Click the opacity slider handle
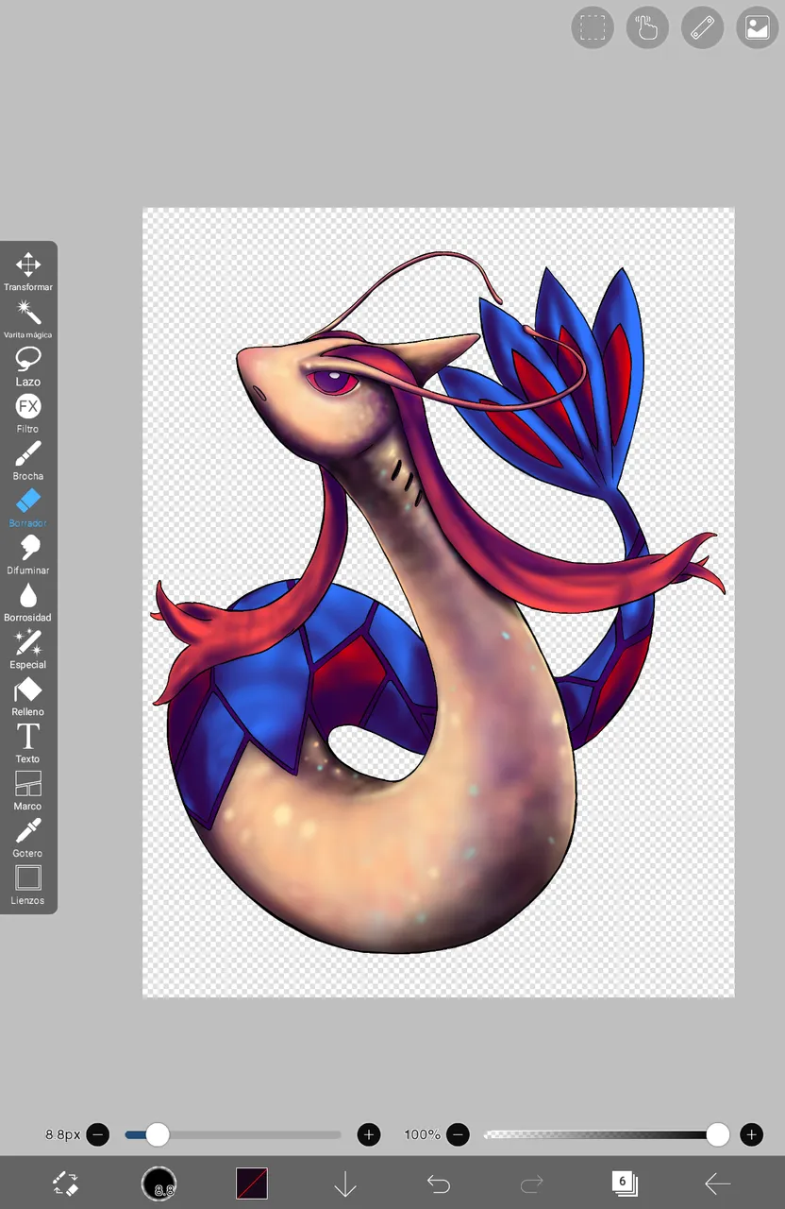The height and width of the screenshot is (1209, 785). tap(718, 1134)
